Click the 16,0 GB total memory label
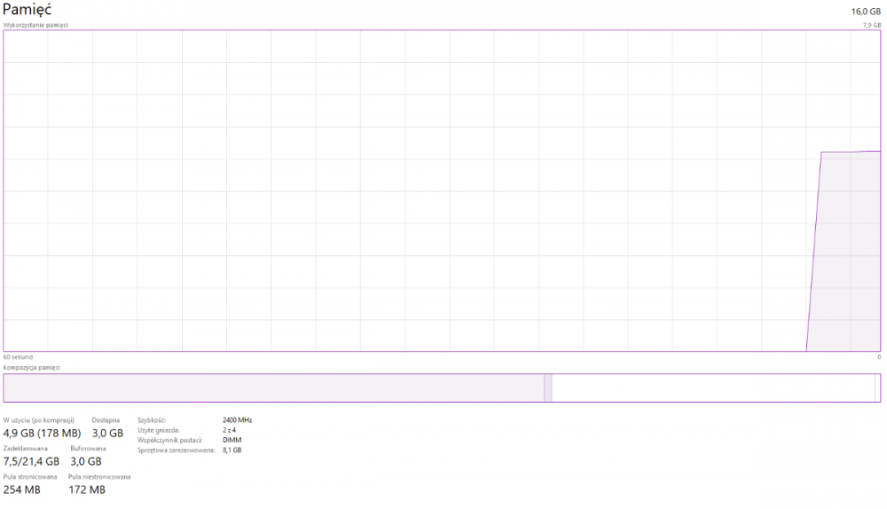Image resolution: width=887 pixels, height=509 pixels. [866, 11]
